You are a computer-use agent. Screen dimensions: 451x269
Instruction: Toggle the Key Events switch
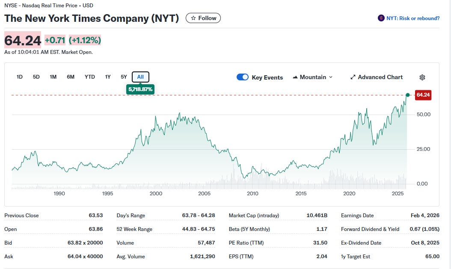point(243,77)
